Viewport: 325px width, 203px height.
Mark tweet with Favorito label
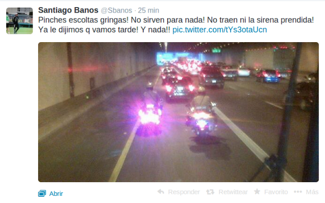(x=276, y=192)
